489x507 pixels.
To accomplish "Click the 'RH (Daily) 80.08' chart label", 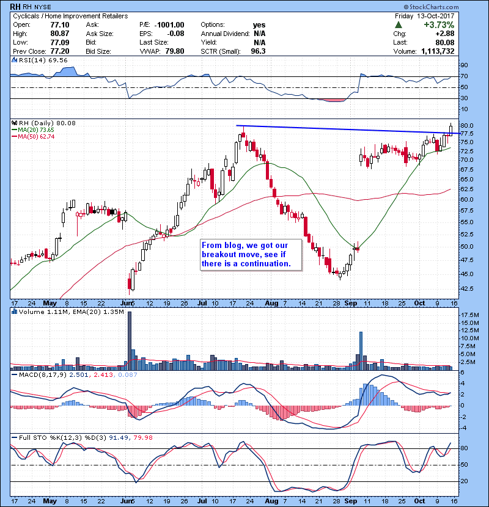I will point(47,123).
